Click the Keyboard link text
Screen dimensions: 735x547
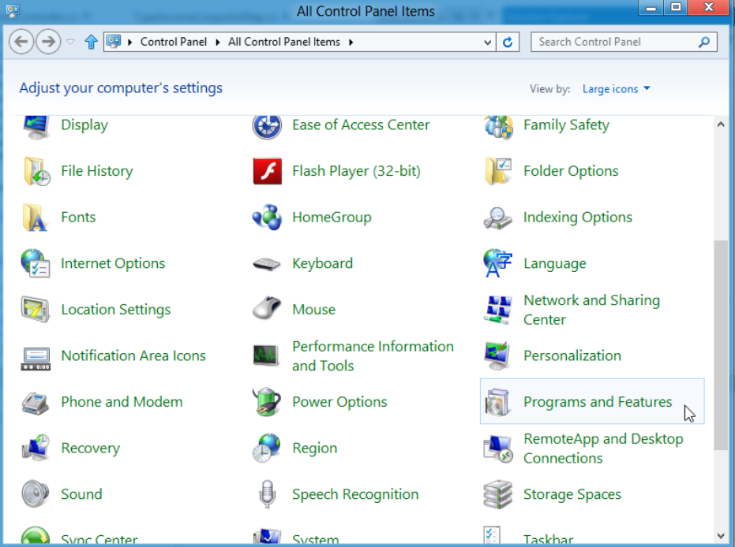click(x=322, y=263)
